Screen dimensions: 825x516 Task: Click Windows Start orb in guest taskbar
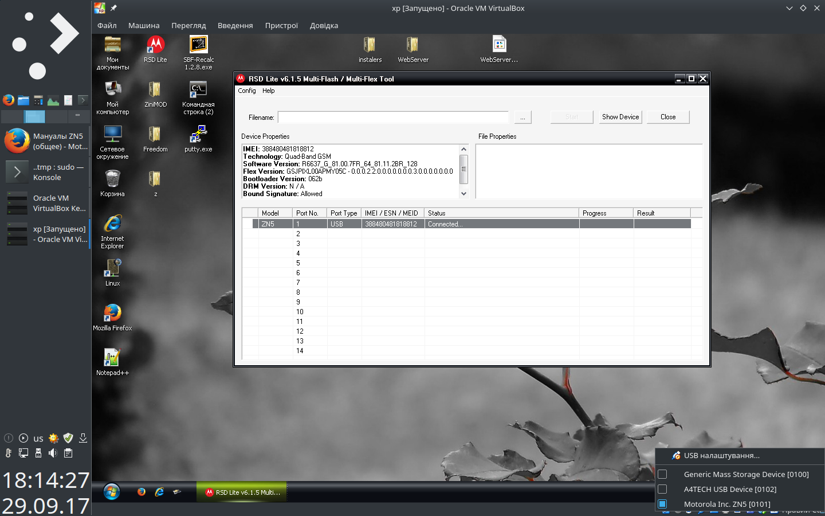(x=112, y=492)
